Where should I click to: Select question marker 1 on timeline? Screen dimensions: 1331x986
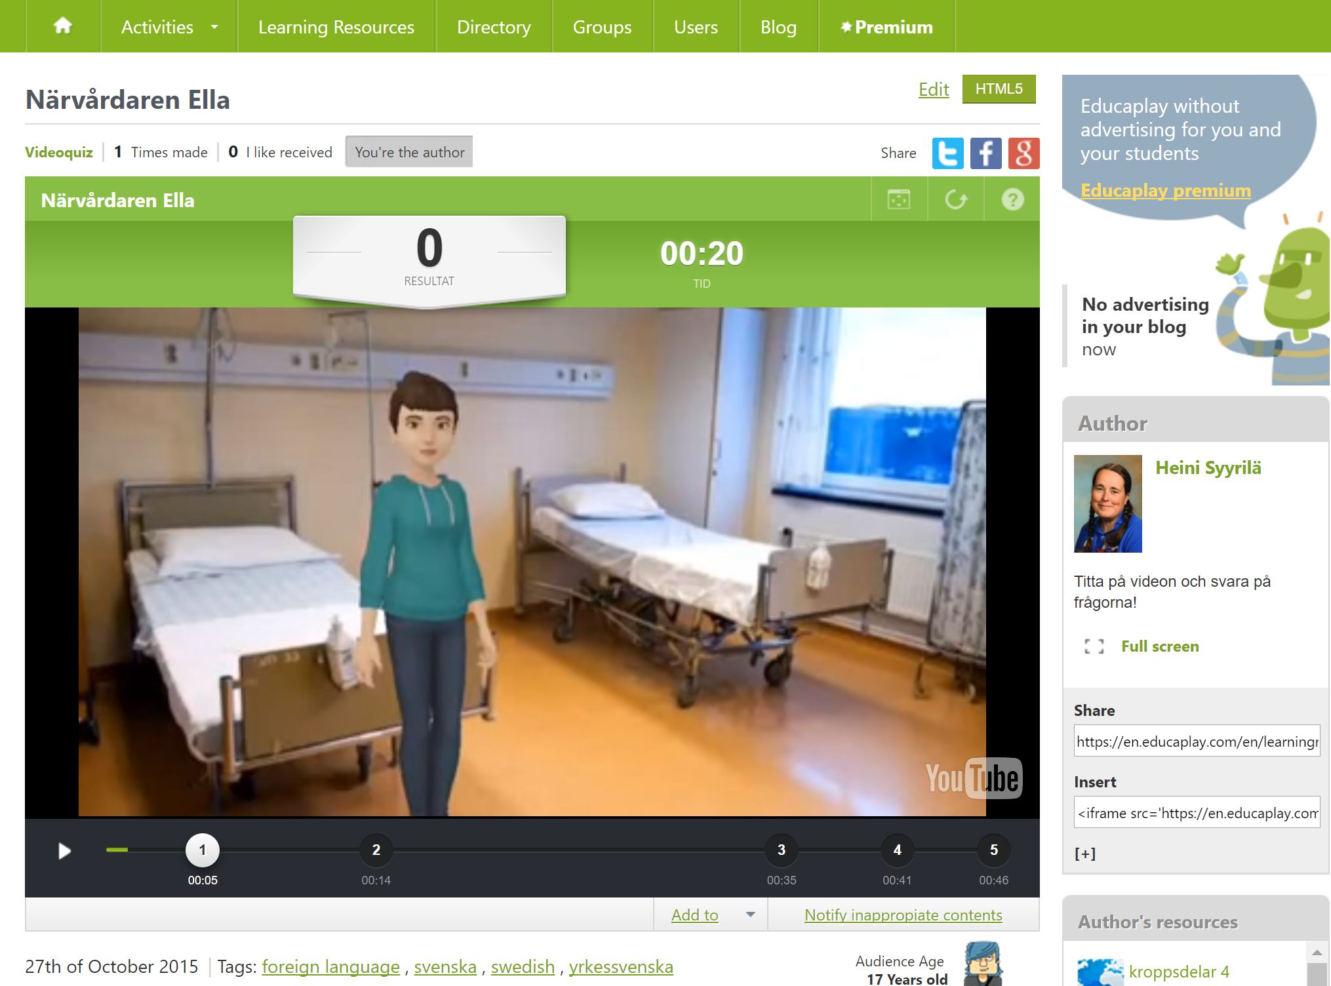click(203, 850)
